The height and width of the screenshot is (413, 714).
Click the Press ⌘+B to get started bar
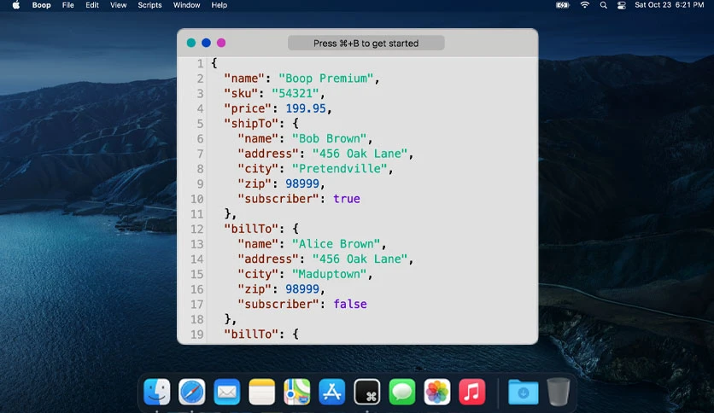click(x=366, y=44)
